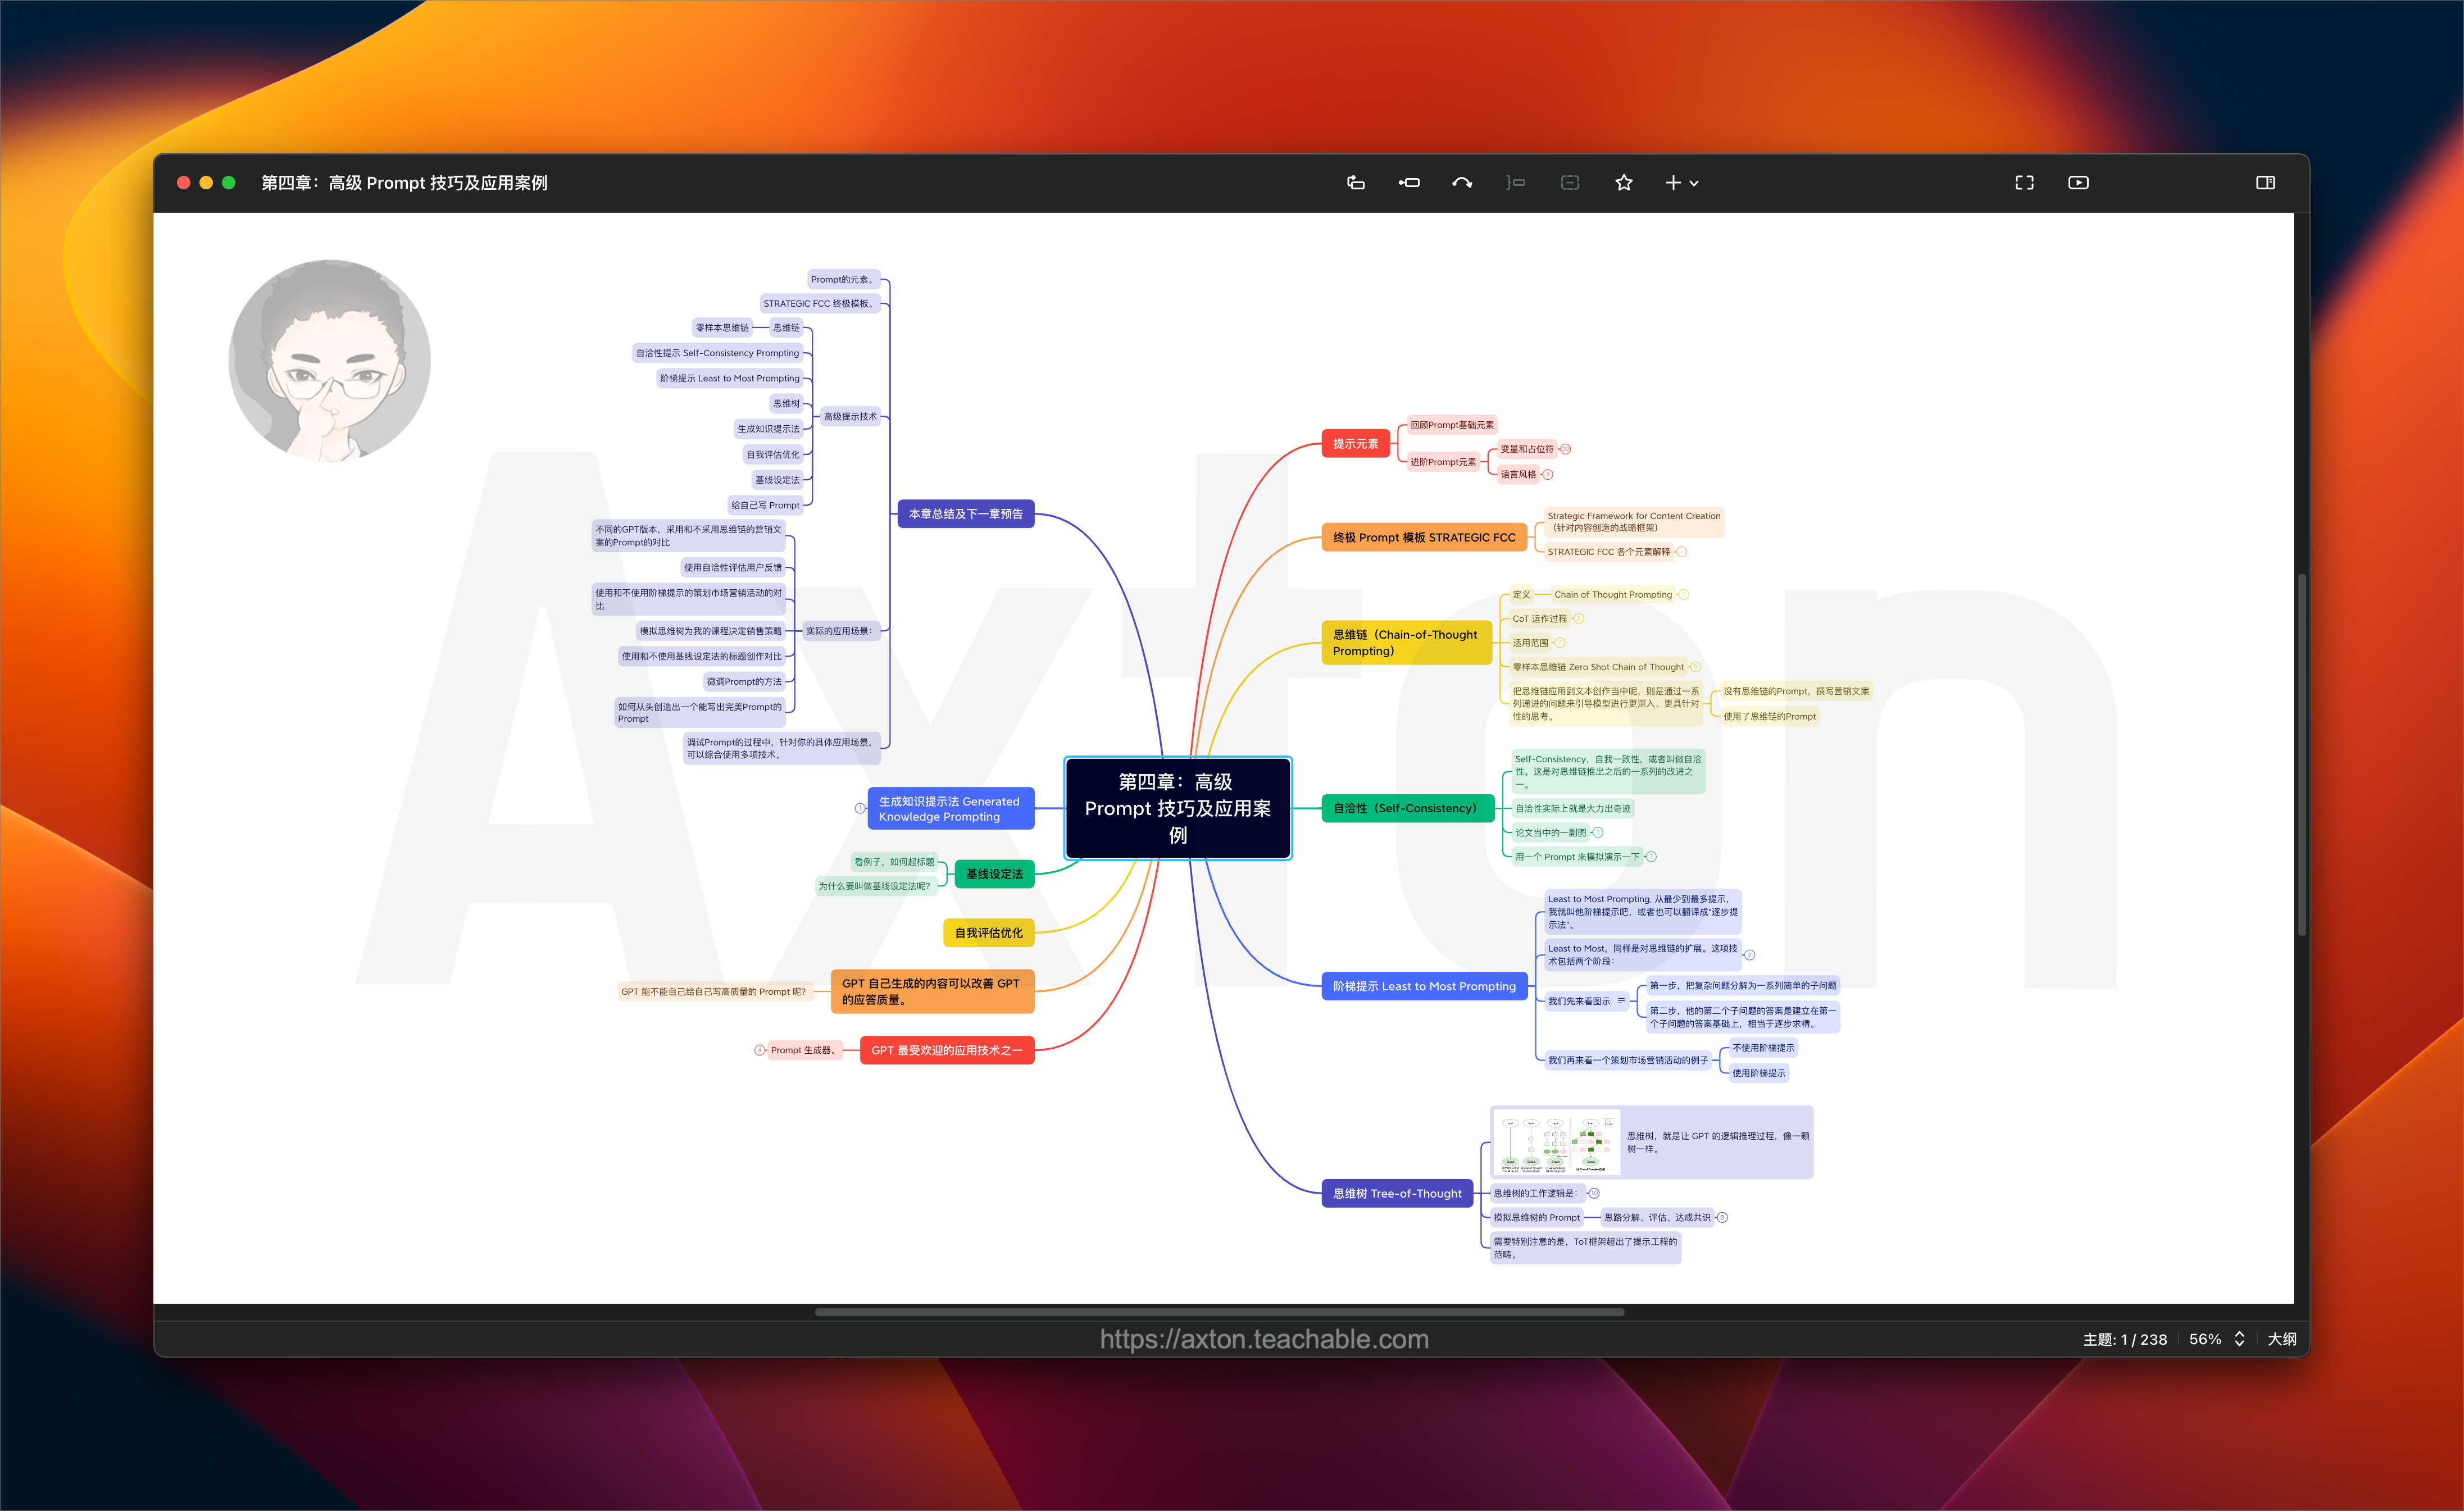Select 给自己写 Prompt subtopic
Viewport: 2464px width, 1511px height.
[x=765, y=505]
